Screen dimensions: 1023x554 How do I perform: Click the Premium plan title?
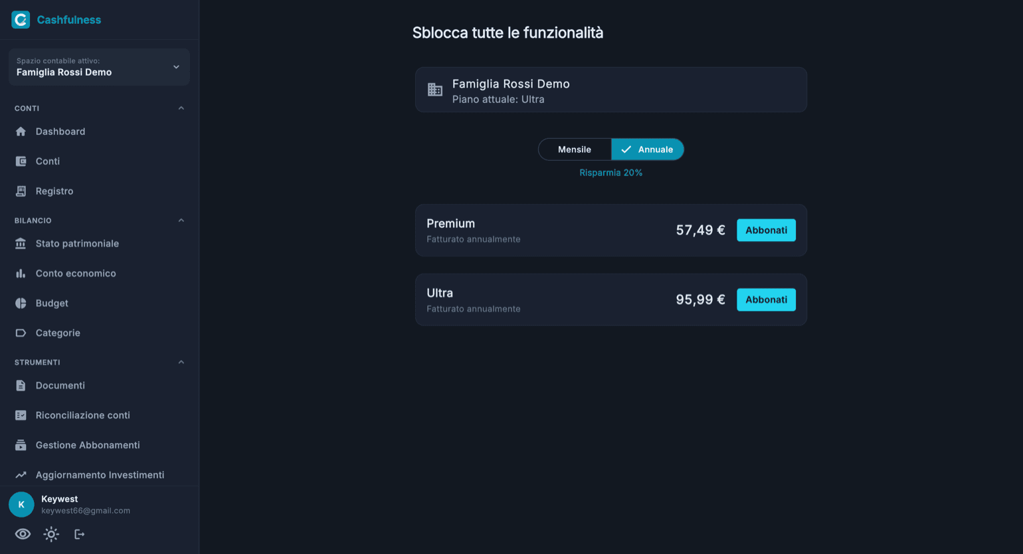point(450,224)
